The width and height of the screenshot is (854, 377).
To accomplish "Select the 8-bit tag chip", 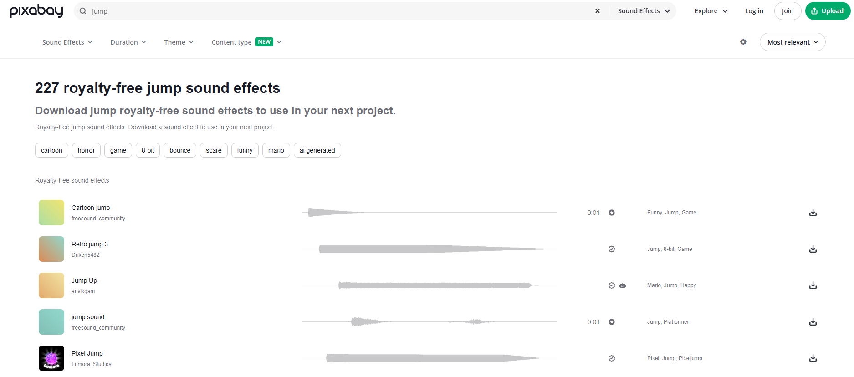I will (x=148, y=150).
